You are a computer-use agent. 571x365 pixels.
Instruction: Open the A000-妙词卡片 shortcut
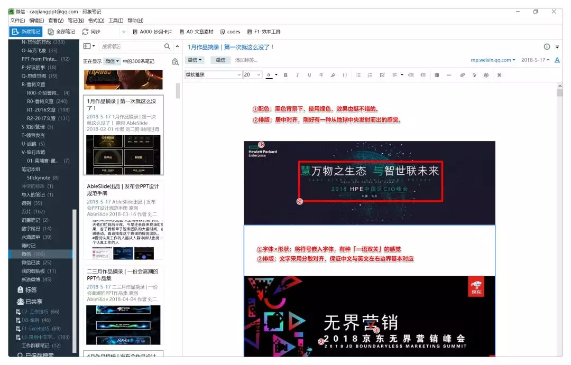[152, 32]
